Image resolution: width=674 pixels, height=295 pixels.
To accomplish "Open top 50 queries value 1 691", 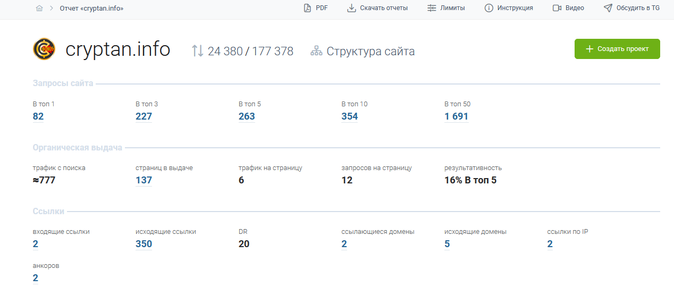I will click(x=457, y=116).
